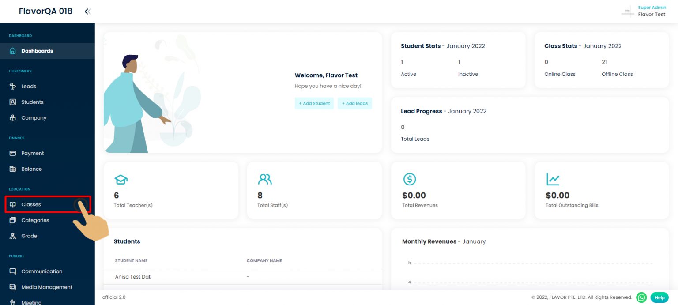The height and width of the screenshot is (305, 678).
Task: Open Communication menu item
Action: tap(41, 271)
